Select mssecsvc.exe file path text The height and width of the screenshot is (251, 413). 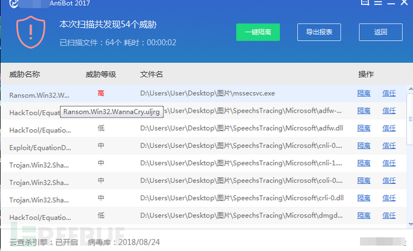point(208,93)
